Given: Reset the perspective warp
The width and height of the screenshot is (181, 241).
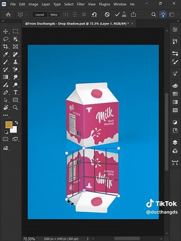Looking at the screenshot, I should tap(94, 14).
